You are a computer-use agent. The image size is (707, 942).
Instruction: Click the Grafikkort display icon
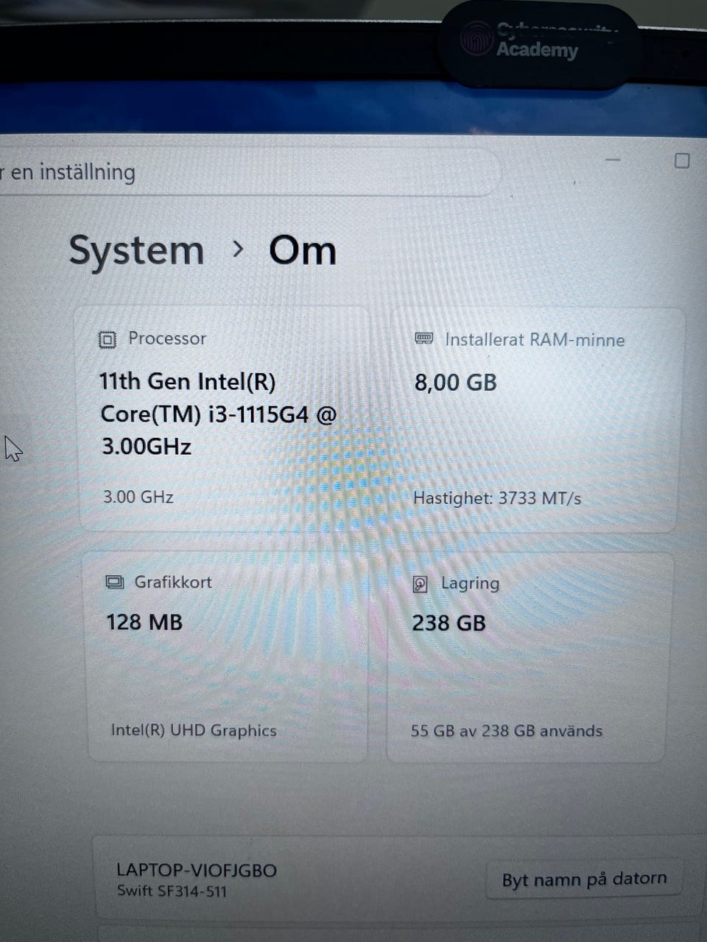coord(115,582)
